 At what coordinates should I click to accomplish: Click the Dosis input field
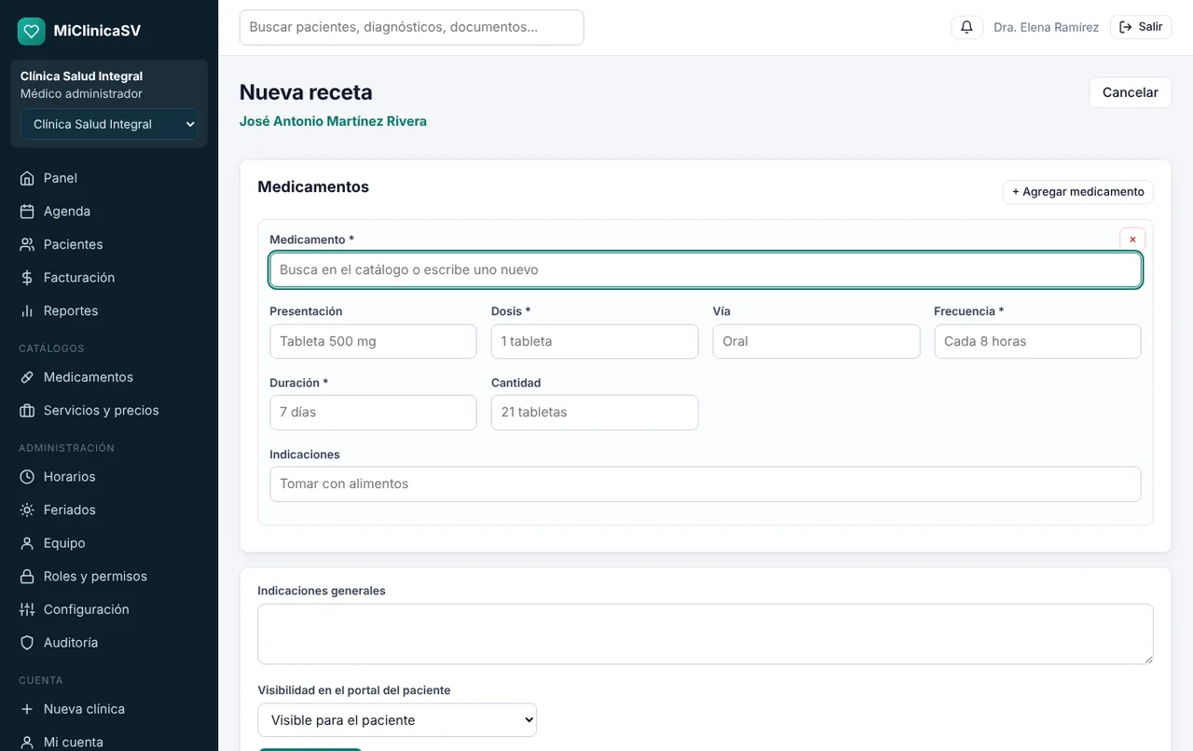point(595,341)
